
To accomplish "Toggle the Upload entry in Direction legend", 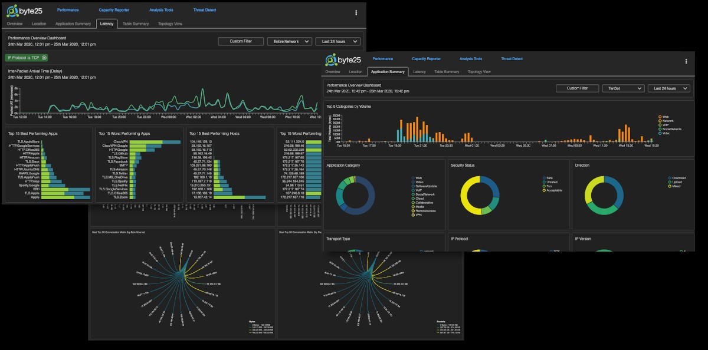I will click(668, 182).
